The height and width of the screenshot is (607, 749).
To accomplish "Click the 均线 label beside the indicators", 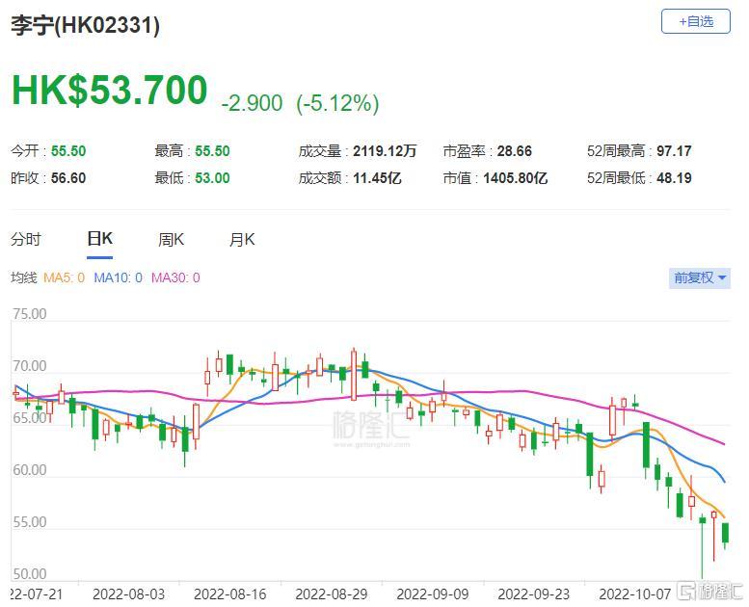I will tap(23, 277).
